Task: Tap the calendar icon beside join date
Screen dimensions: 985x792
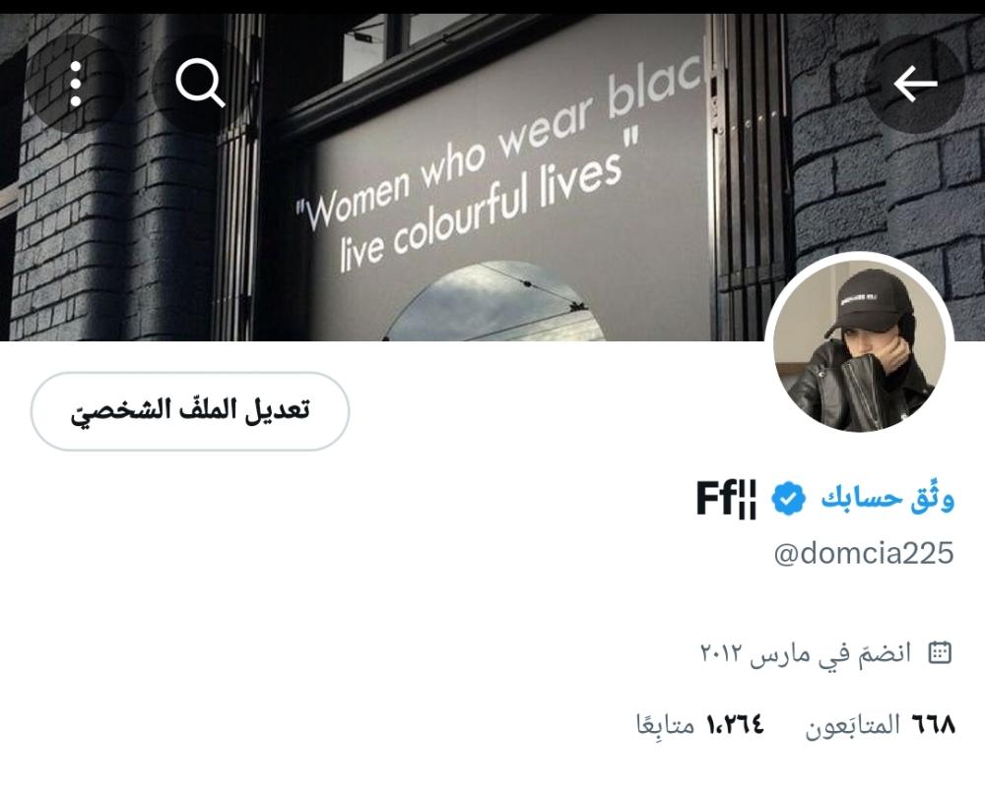Action: point(940,652)
